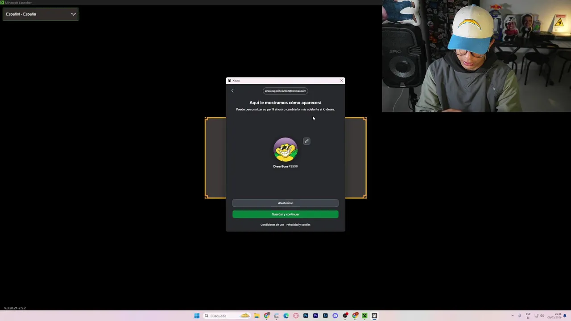Click the taskbar Búsqueda search box

[227, 316]
